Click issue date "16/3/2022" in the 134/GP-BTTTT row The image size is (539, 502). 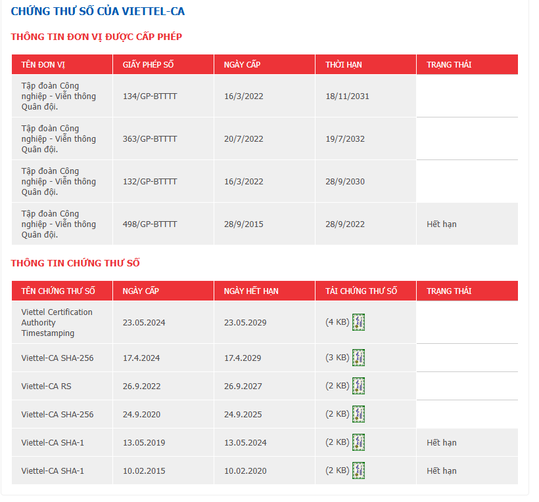click(244, 96)
